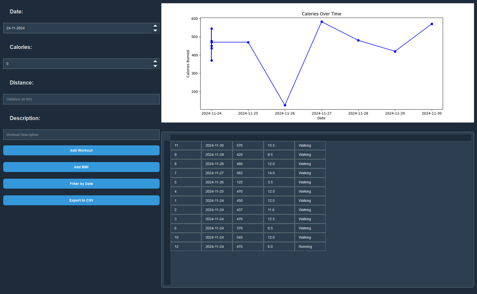This screenshot has height=294, width=477.
Task: Select workout row with ID 5
Action: click(248, 182)
